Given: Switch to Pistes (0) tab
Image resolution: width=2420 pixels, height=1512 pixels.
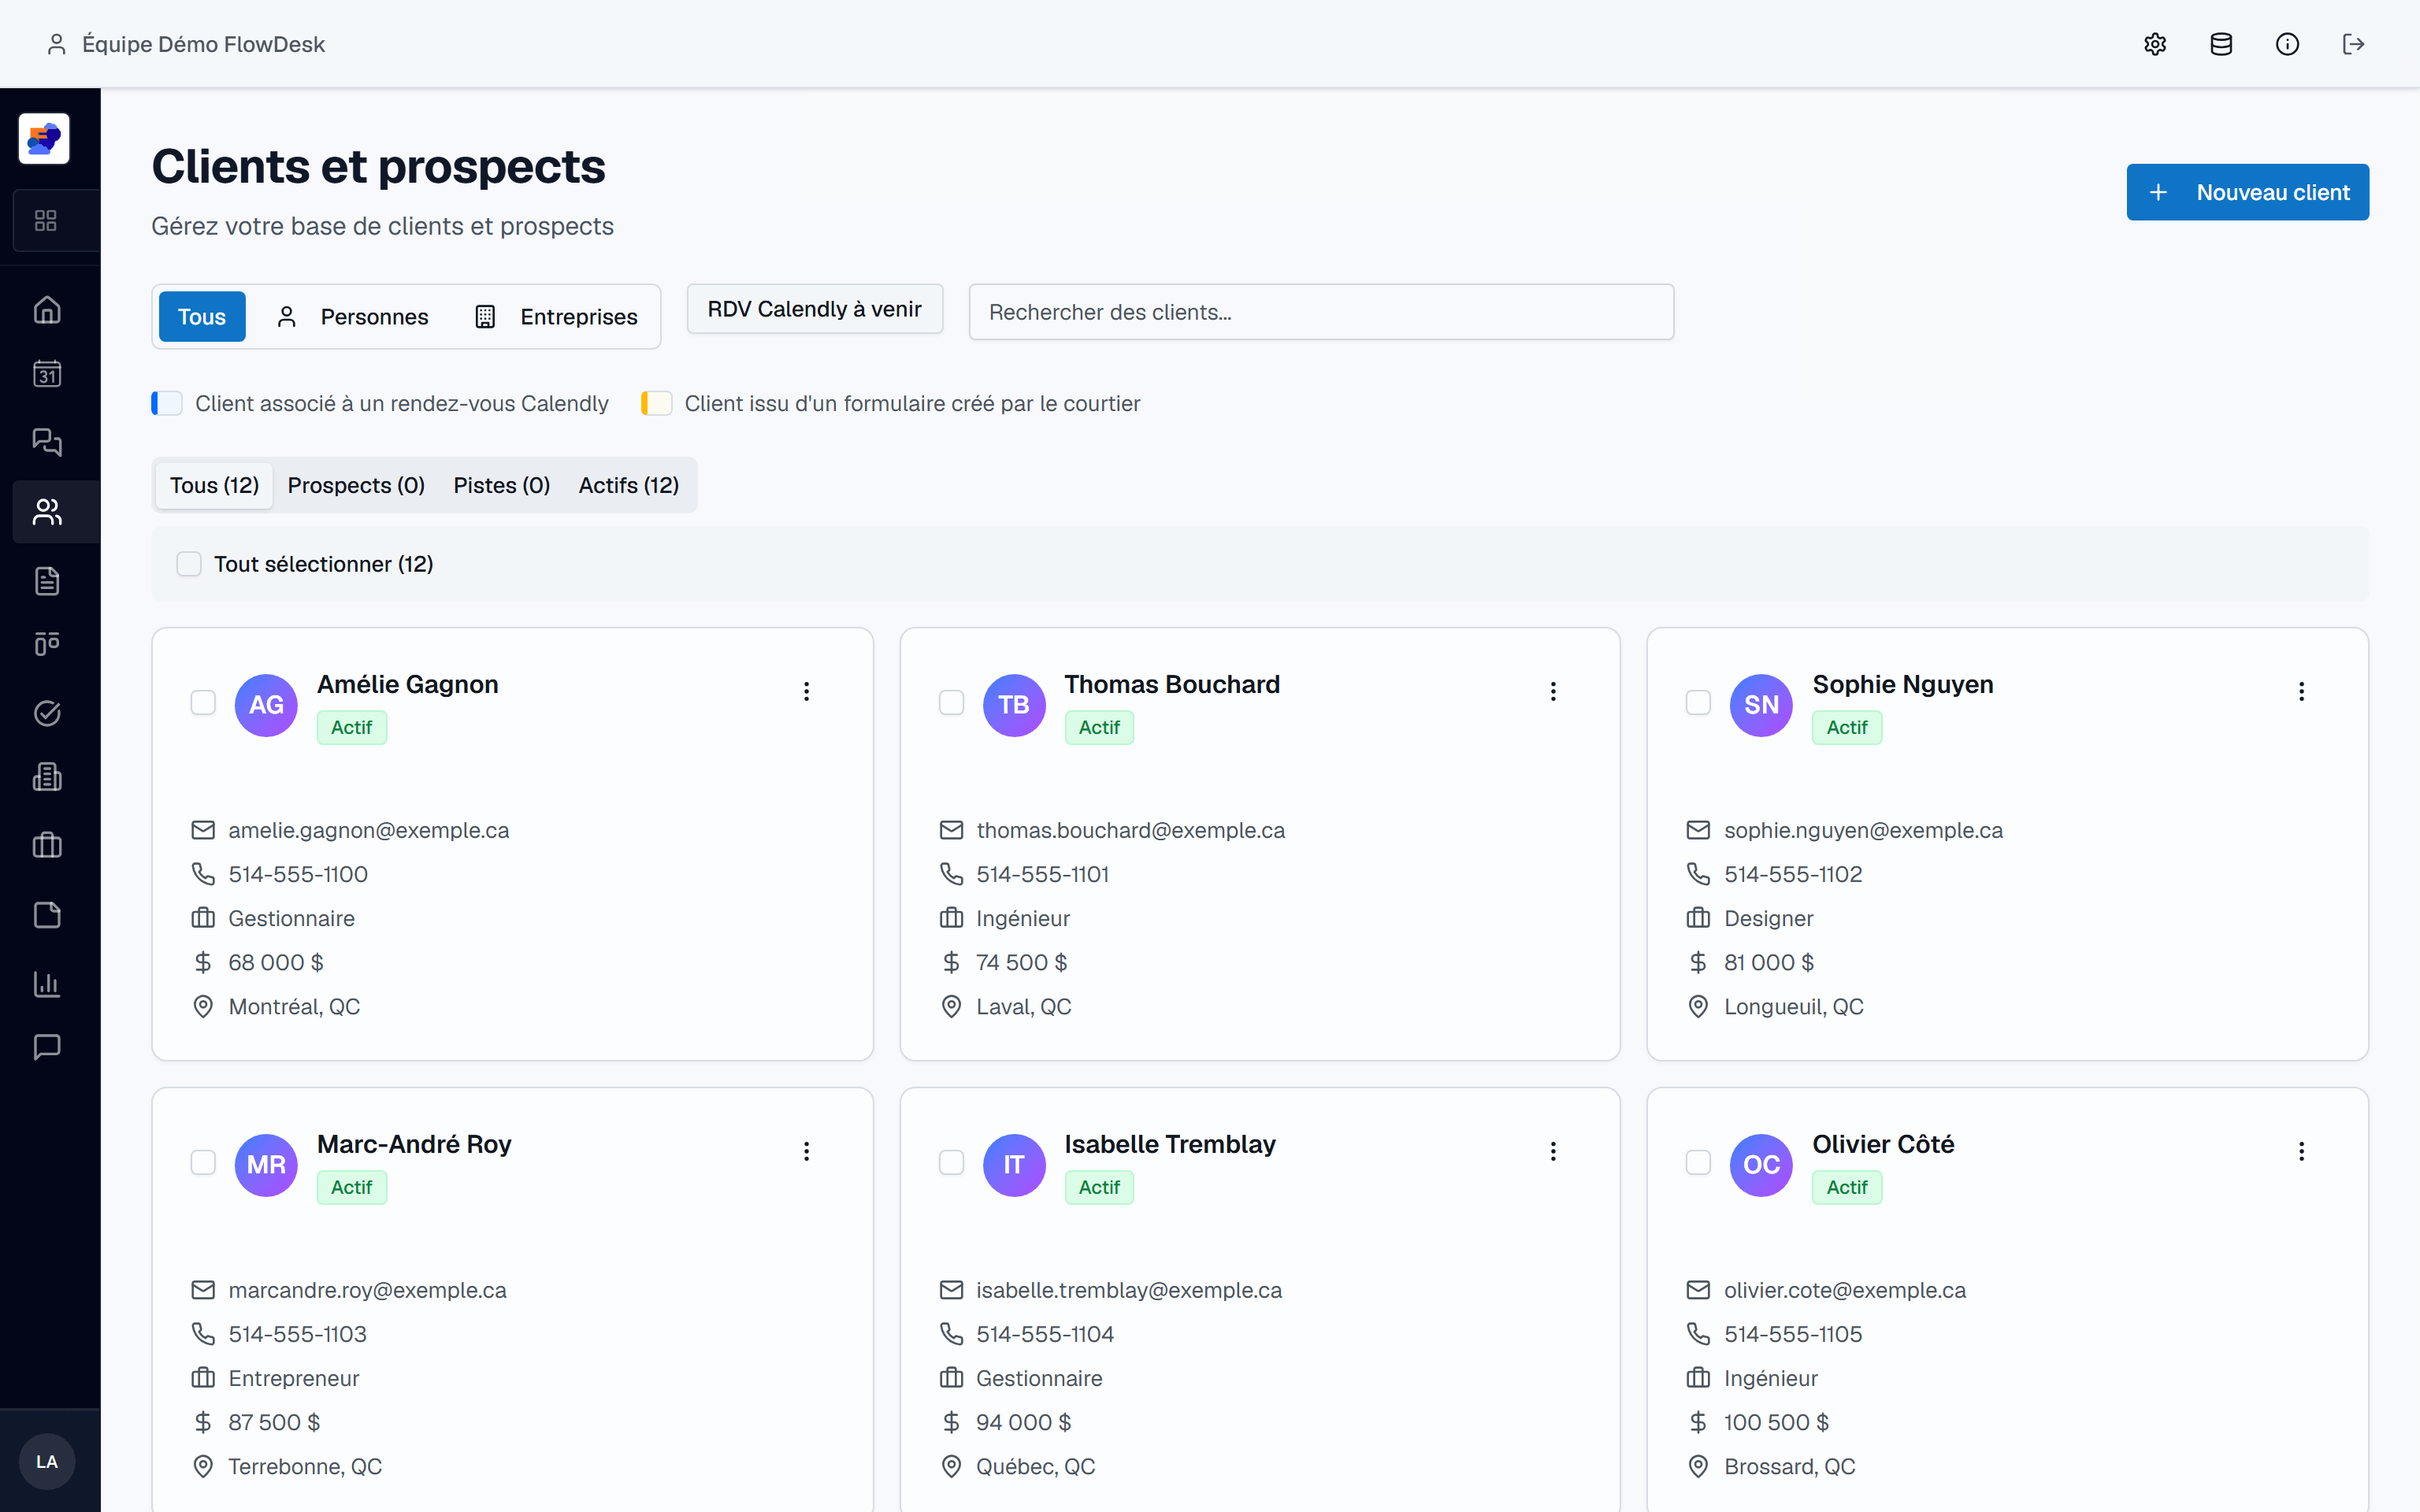Looking at the screenshot, I should click(x=502, y=485).
